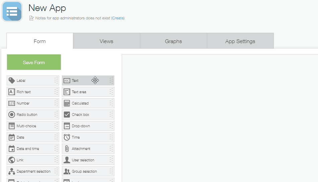This screenshot has width=318, height=182.
Task: Select the Radio button field
Action: tap(33, 115)
